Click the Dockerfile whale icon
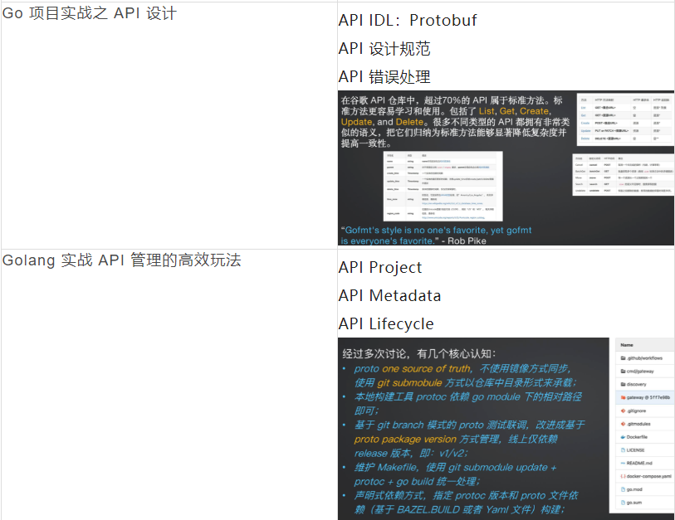The image size is (675, 520). point(621,436)
